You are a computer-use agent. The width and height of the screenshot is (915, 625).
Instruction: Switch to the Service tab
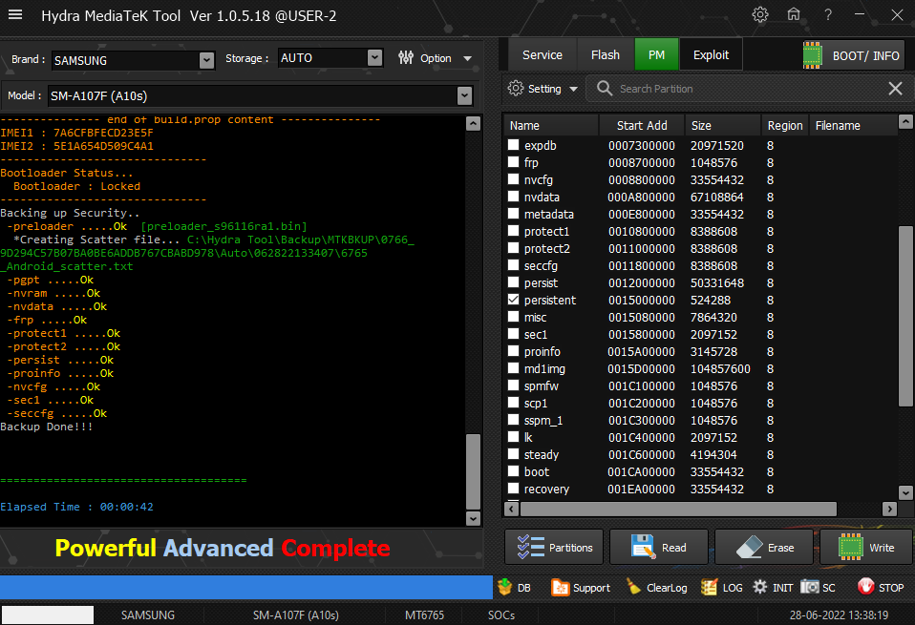543,54
